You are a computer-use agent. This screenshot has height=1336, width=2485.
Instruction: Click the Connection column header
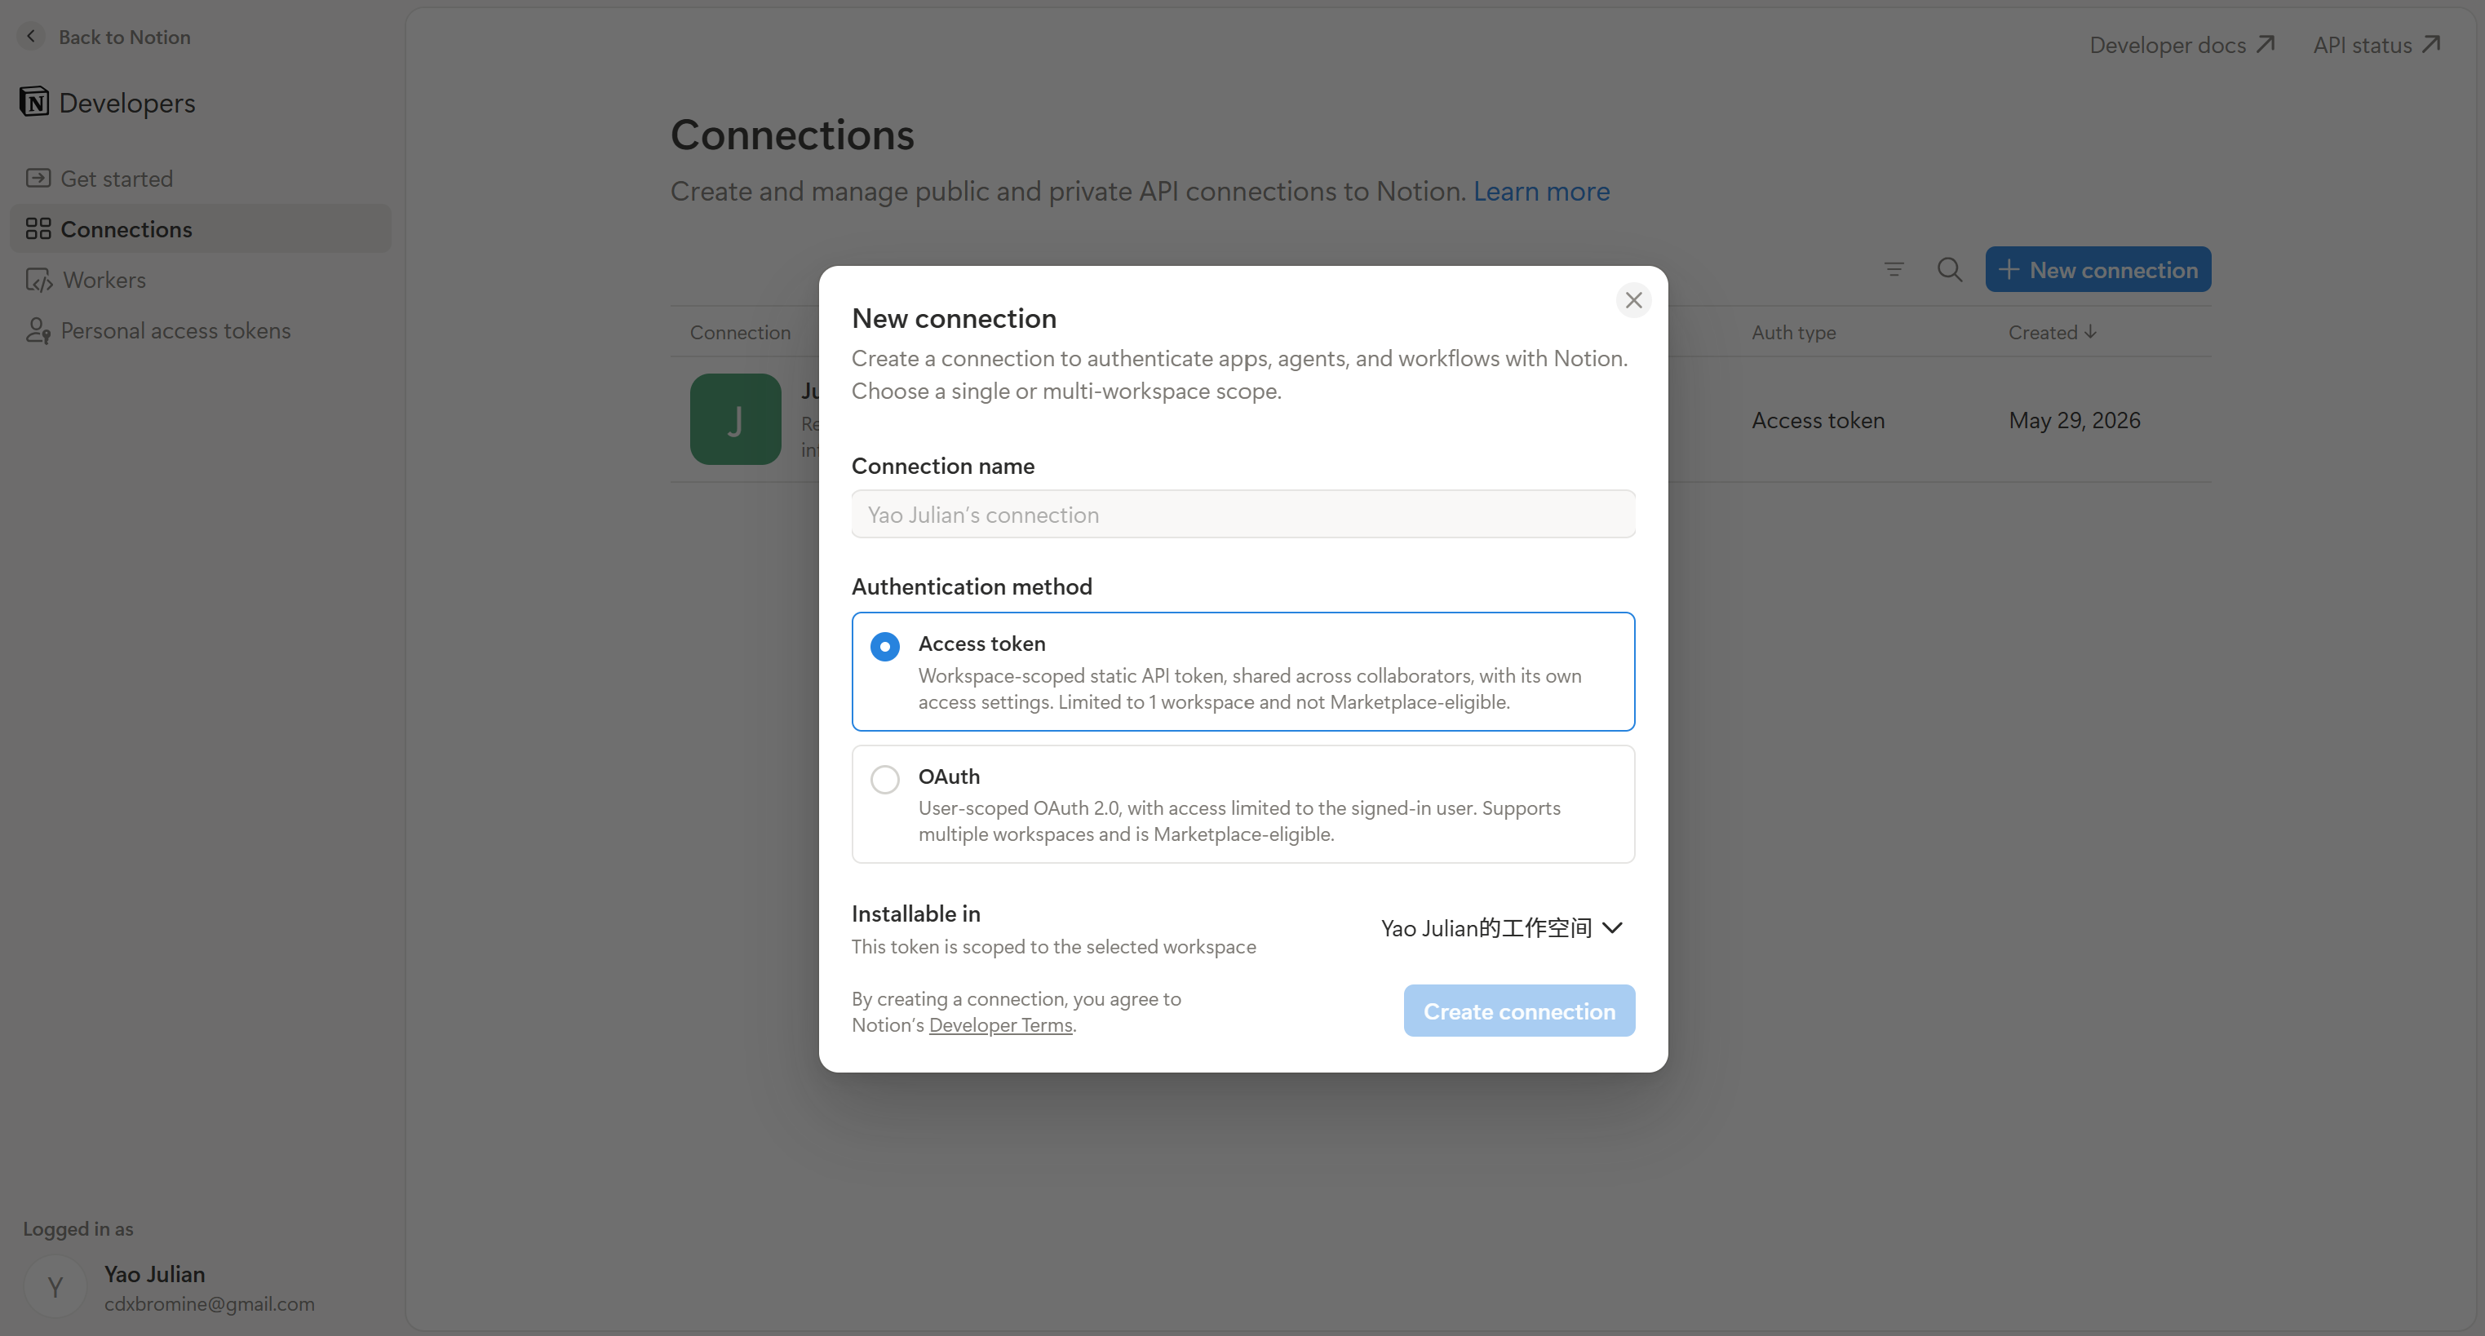740,332
